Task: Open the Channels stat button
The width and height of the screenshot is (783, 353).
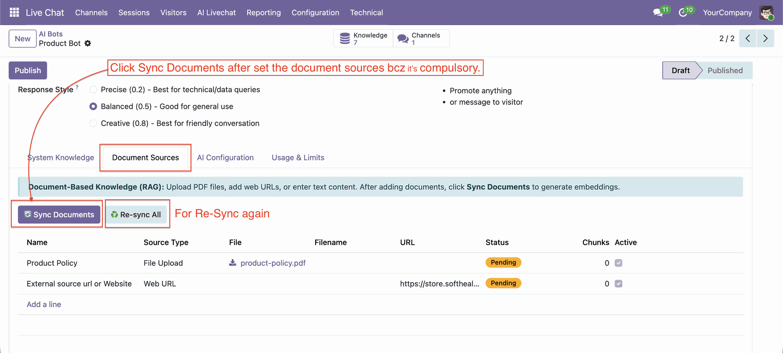Action: tap(421, 38)
